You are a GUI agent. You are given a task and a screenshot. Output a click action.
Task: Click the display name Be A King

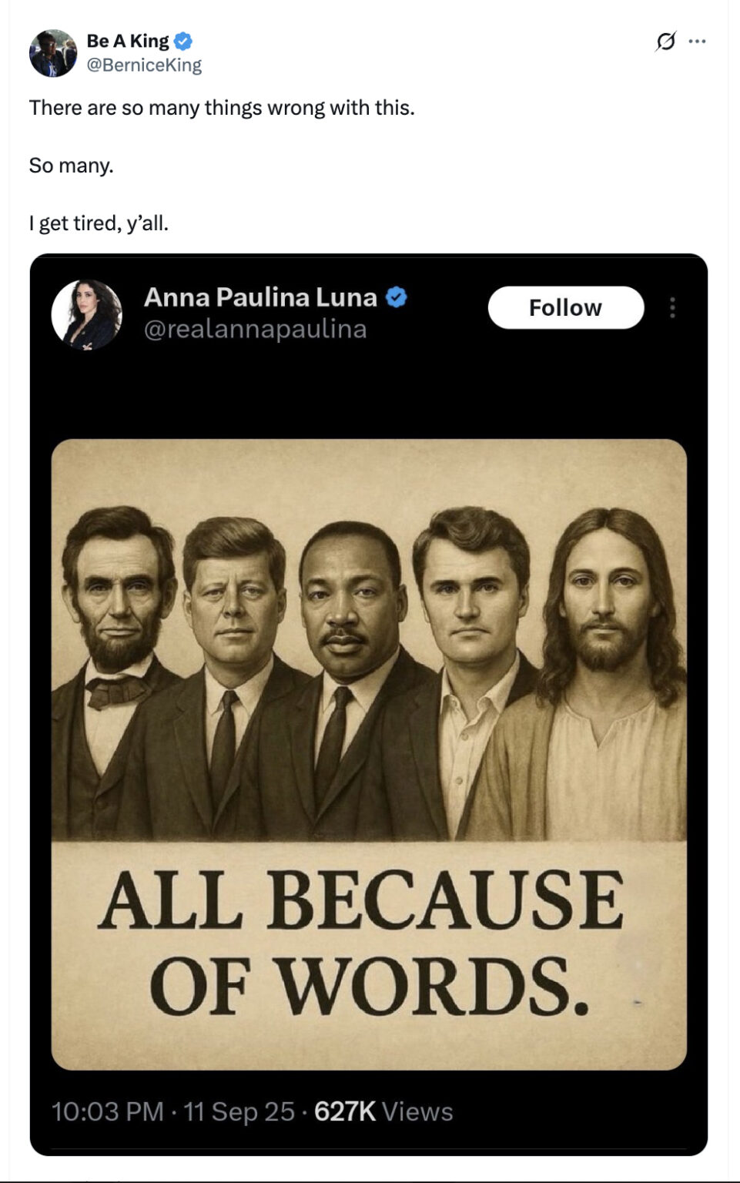pos(126,42)
